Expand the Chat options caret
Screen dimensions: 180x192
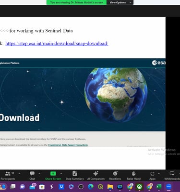39,174
